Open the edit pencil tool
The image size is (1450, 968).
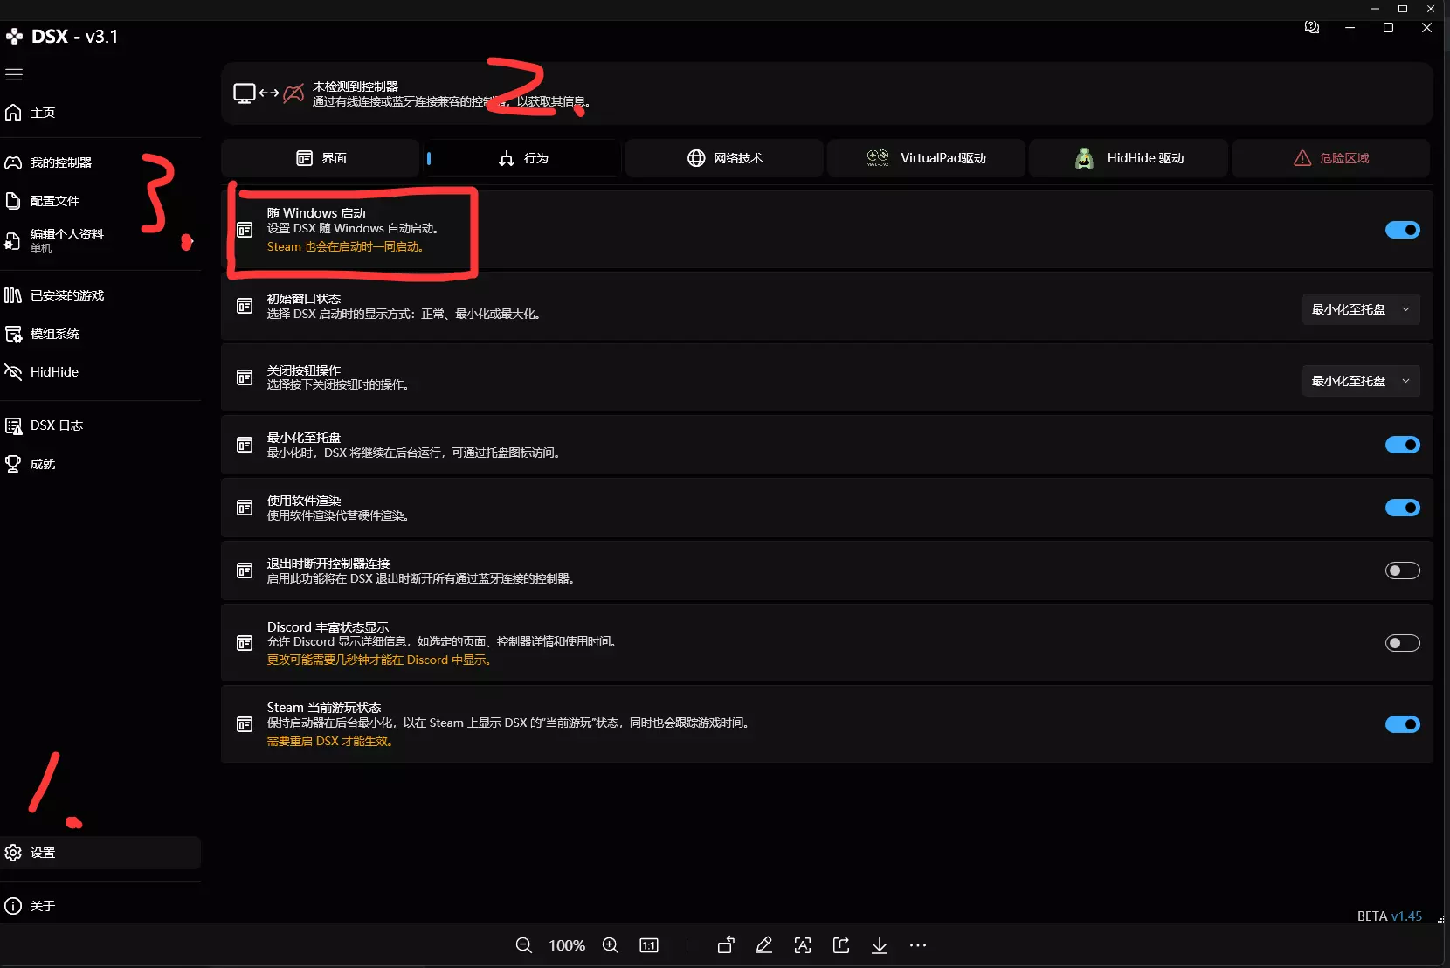pyautogui.click(x=764, y=945)
